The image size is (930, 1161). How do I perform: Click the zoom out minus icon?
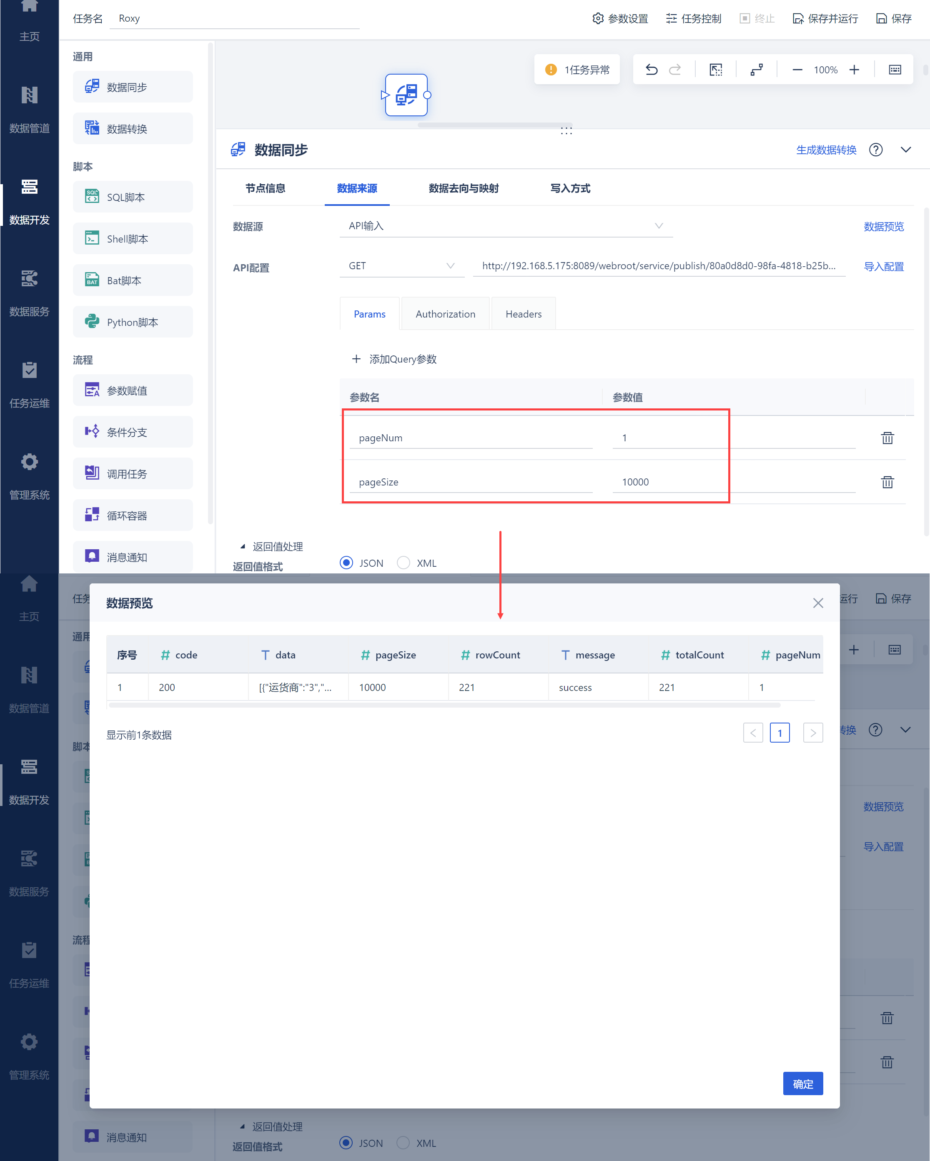coord(797,70)
